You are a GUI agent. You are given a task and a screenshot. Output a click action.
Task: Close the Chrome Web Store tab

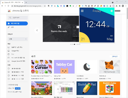pyautogui.click(x=22, y=2)
